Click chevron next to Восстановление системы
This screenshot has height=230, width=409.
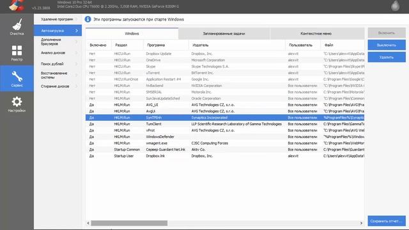click(x=77, y=75)
